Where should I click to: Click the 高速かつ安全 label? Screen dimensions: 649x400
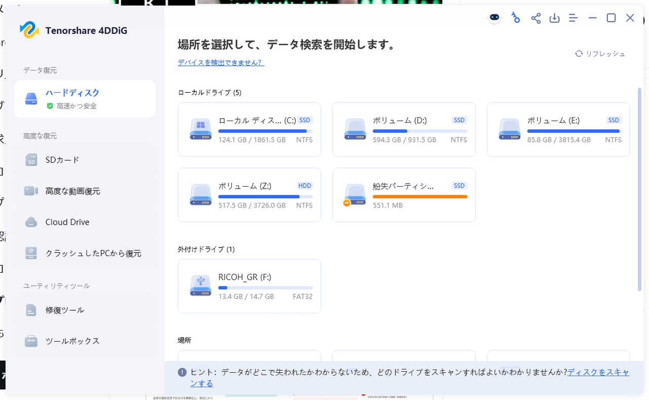77,106
